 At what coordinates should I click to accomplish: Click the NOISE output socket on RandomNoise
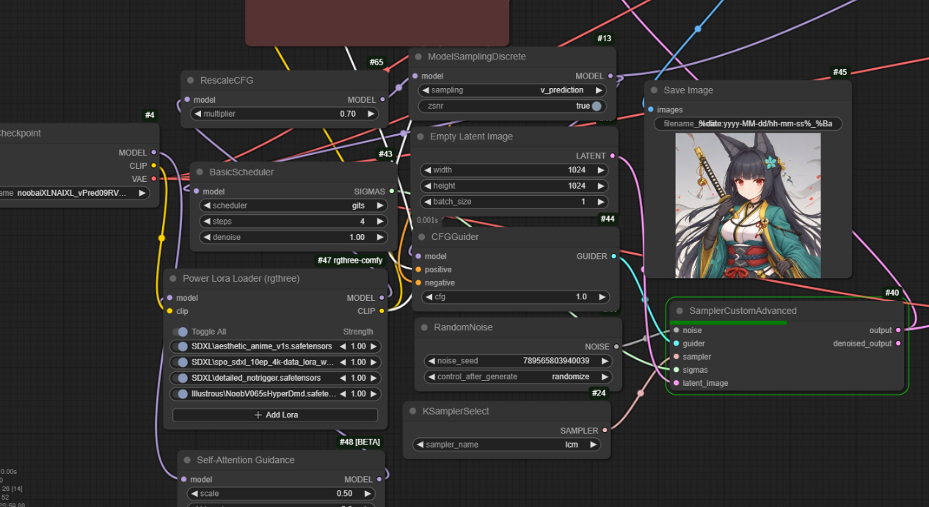point(616,346)
